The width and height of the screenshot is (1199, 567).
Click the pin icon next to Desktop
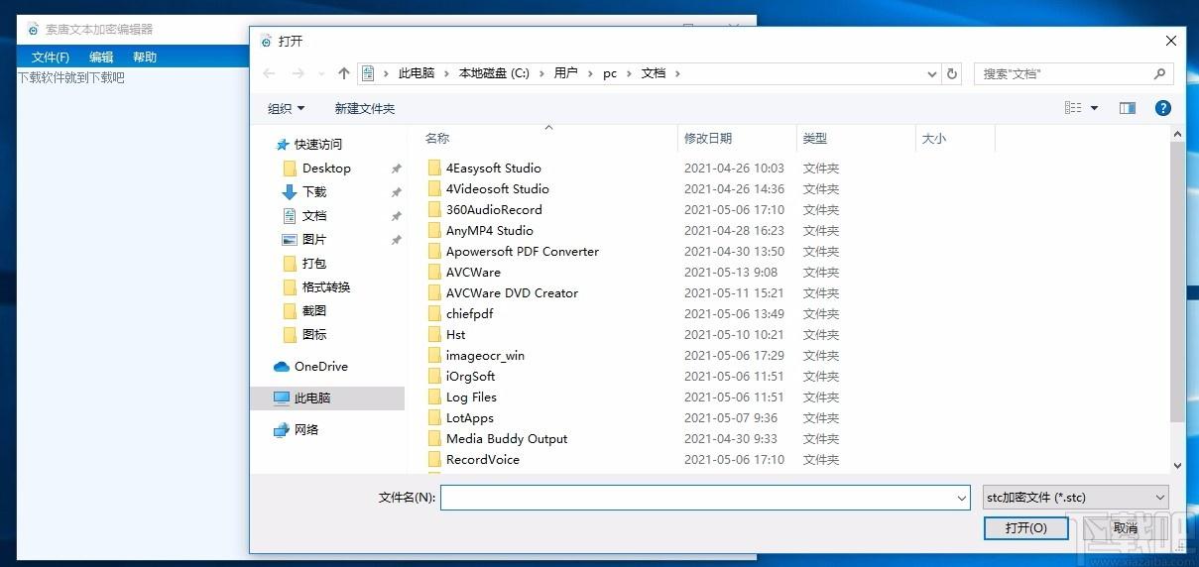(396, 169)
